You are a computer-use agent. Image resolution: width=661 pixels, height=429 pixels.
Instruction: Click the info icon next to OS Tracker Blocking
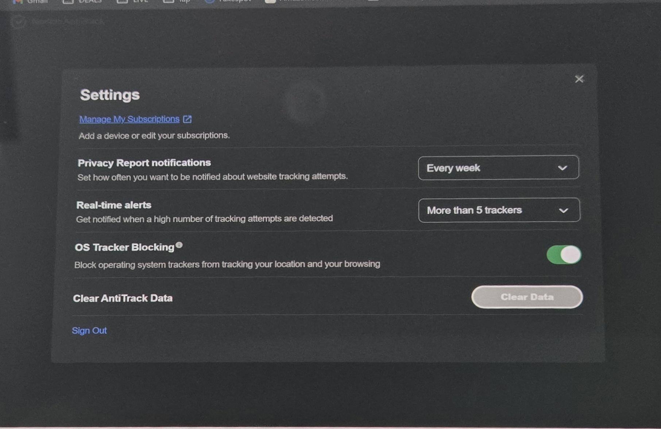[x=179, y=245]
